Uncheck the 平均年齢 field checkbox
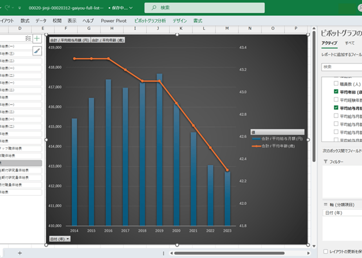Screen dimensions: 362x258 [x=336, y=91]
